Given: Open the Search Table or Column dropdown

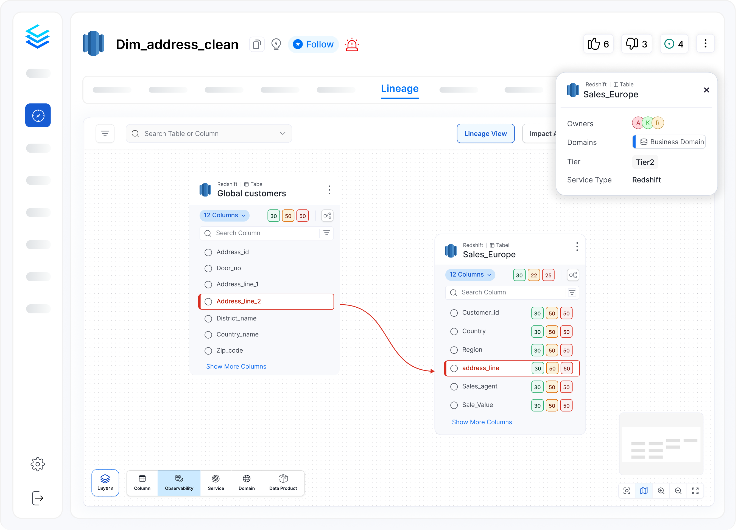Looking at the screenshot, I should point(283,133).
